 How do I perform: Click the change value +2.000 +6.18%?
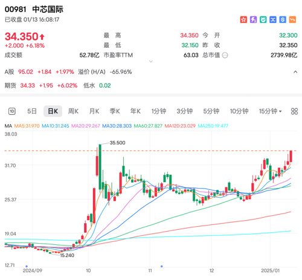point(25,45)
